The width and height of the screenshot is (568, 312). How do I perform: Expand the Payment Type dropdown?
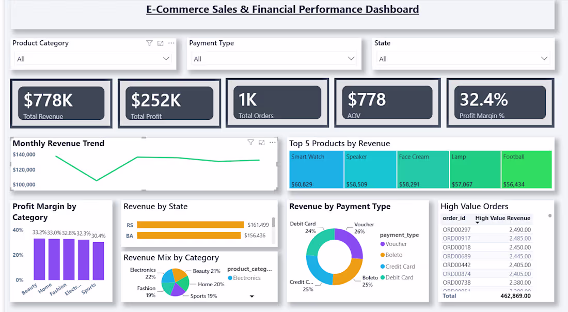351,59
